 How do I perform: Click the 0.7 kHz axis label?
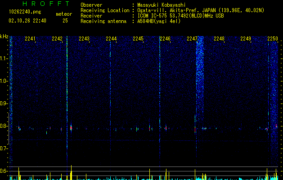[4, 148]
